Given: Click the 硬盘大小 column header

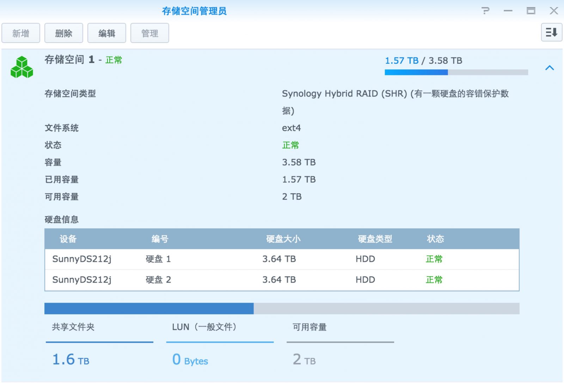Looking at the screenshot, I should point(283,239).
